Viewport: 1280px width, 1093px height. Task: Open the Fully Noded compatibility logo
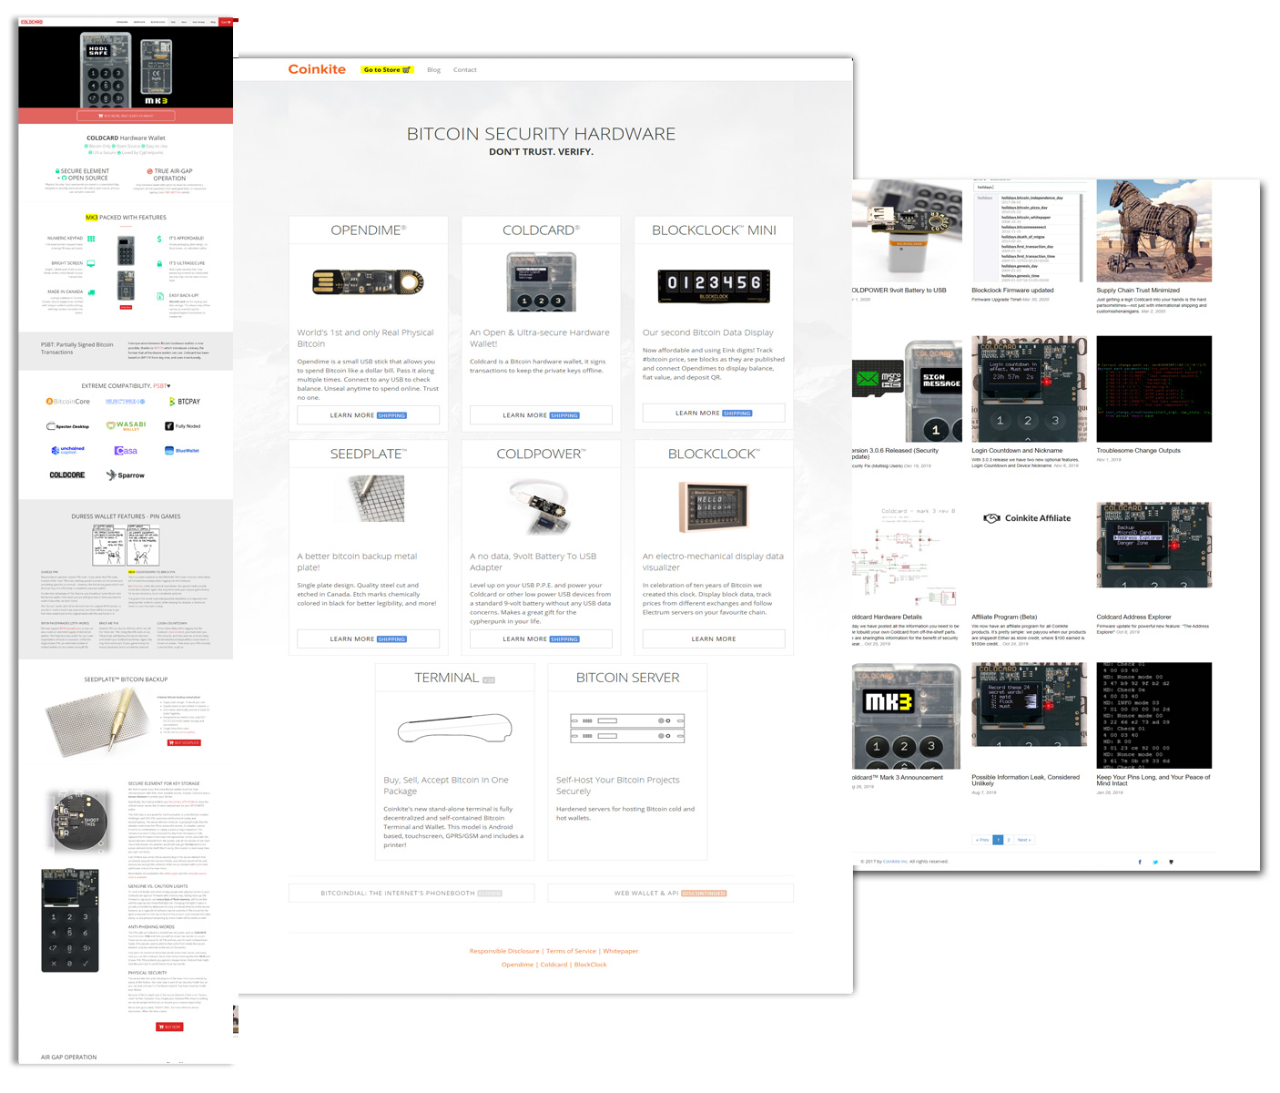click(183, 426)
